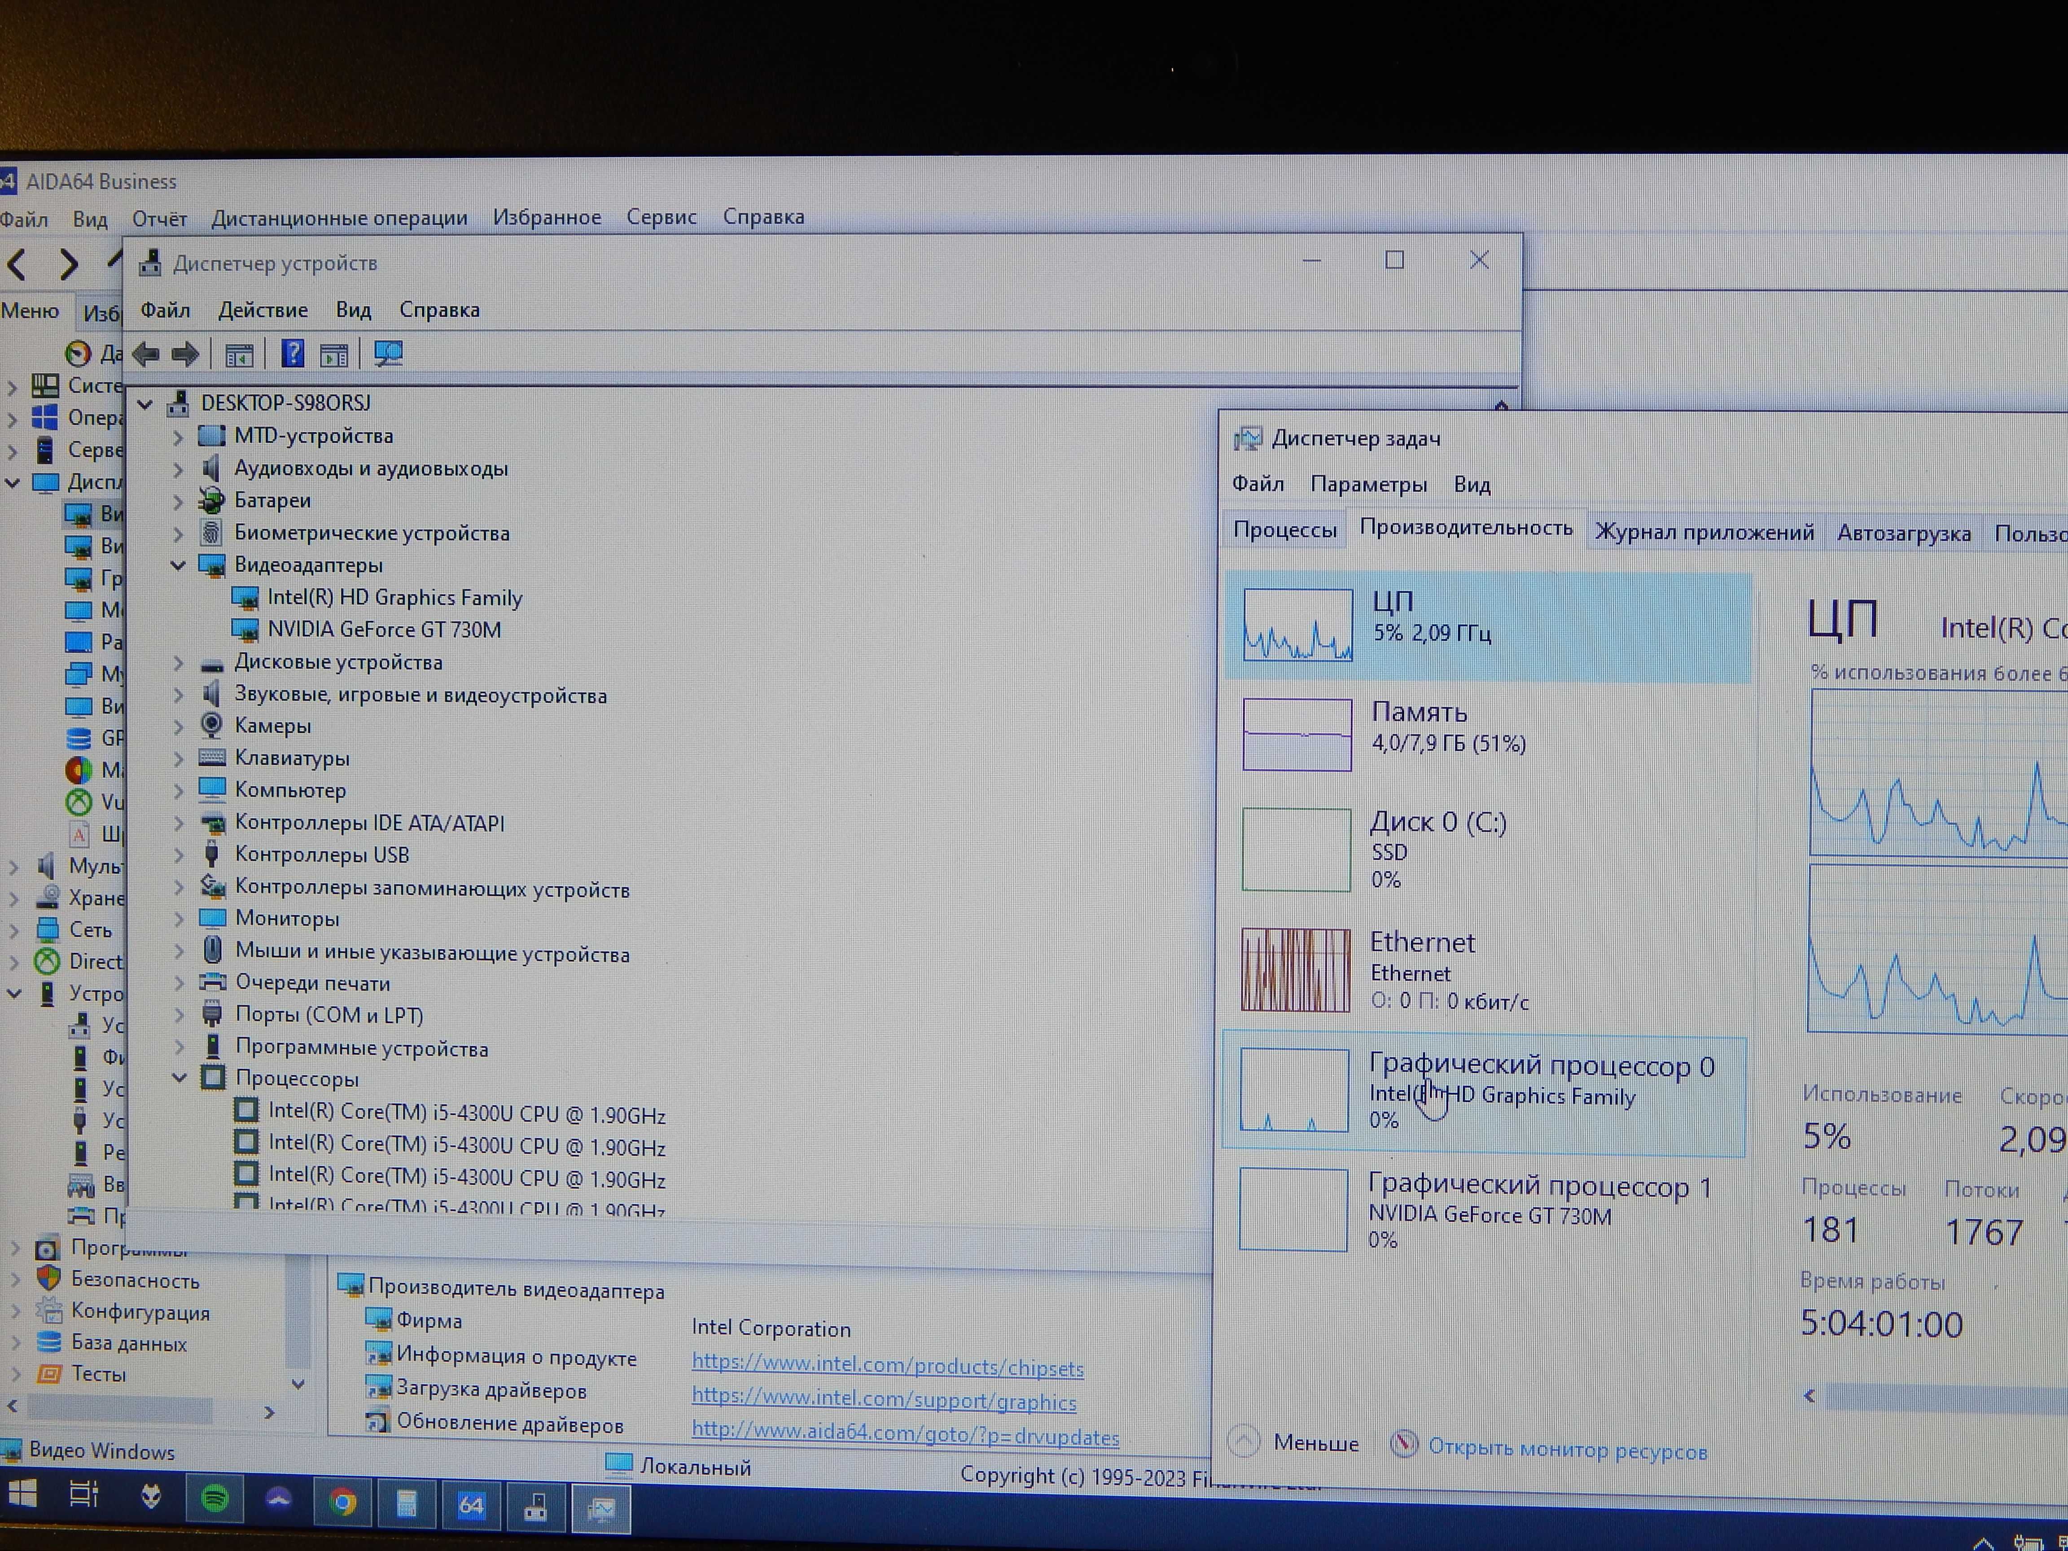The image size is (2068, 1551).
Task: Select Камеры in the device tree
Action: coord(272,726)
